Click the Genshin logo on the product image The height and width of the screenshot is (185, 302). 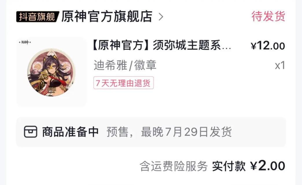(x=25, y=42)
